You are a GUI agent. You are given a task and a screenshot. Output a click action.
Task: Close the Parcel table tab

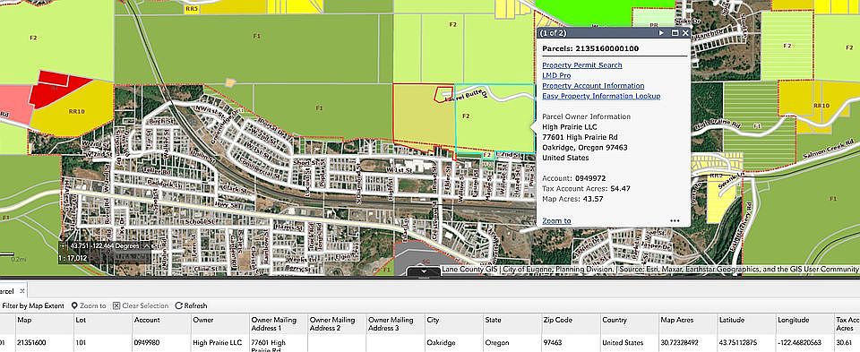click(21, 291)
